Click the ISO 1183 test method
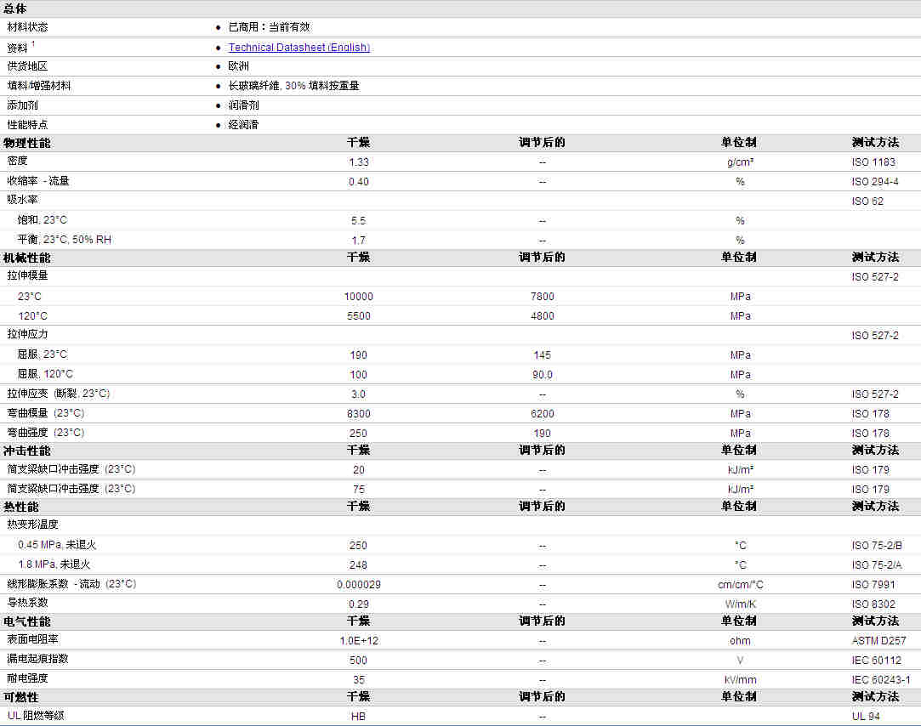 tap(873, 162)
